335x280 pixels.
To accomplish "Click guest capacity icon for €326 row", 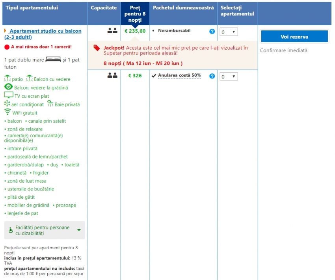I will click(x=112, y=76).
